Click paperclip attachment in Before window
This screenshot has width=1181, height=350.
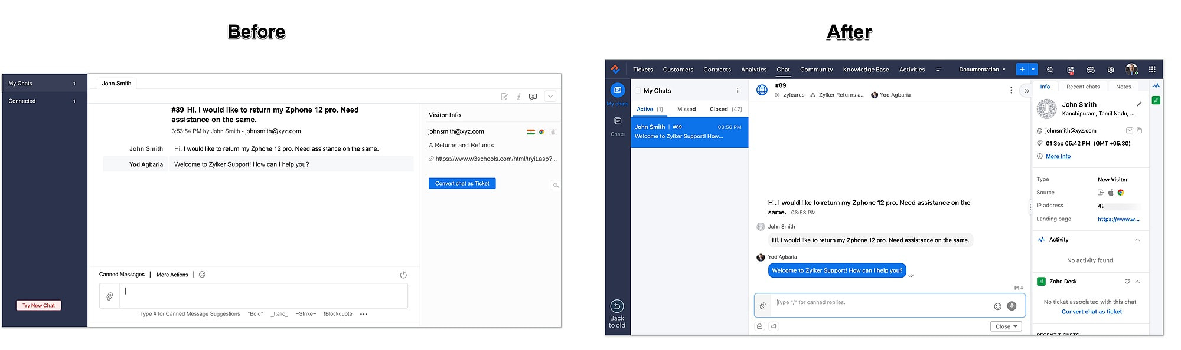pyautogui.click(x=110, y=296)
